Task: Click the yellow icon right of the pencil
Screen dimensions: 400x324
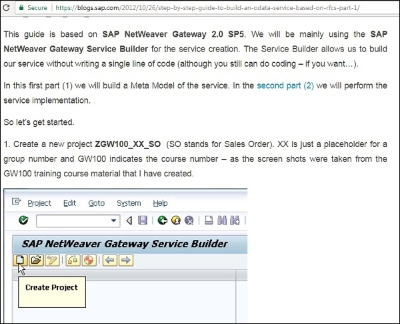Action: pyautogui.click(x=73, y=261)
